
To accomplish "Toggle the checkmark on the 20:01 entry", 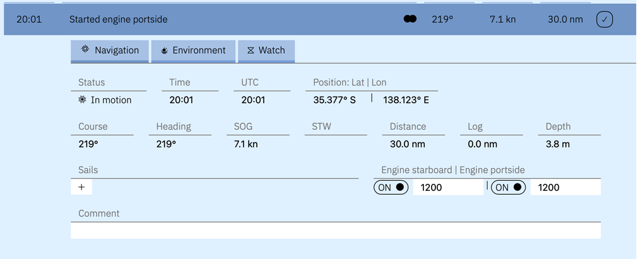I will 604,20.
